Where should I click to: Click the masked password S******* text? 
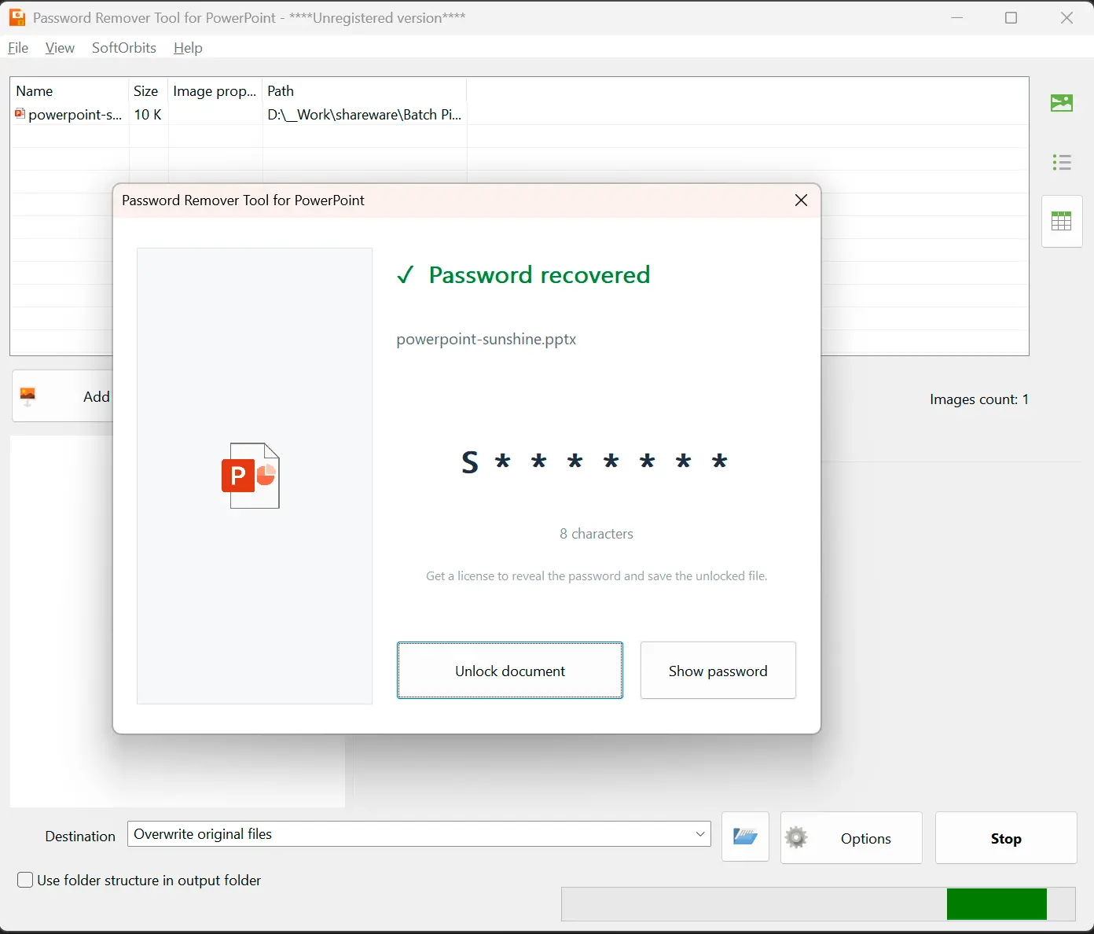pyautogui.click(x=595, y=461)
